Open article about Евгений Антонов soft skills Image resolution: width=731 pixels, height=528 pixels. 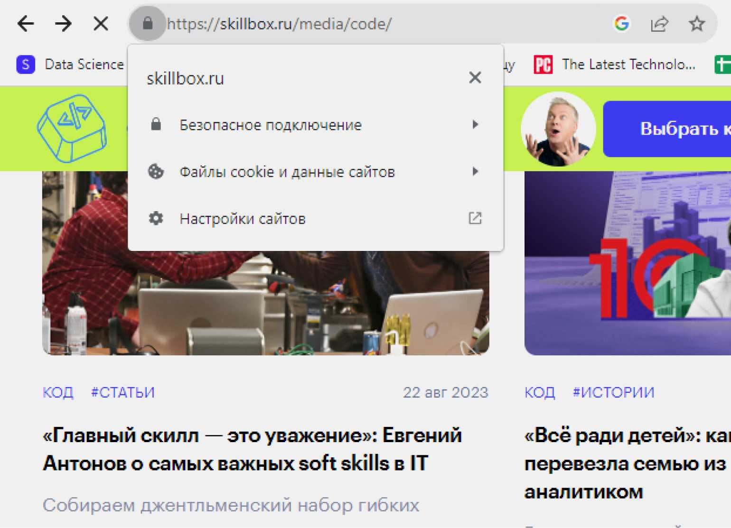(252, 449)
